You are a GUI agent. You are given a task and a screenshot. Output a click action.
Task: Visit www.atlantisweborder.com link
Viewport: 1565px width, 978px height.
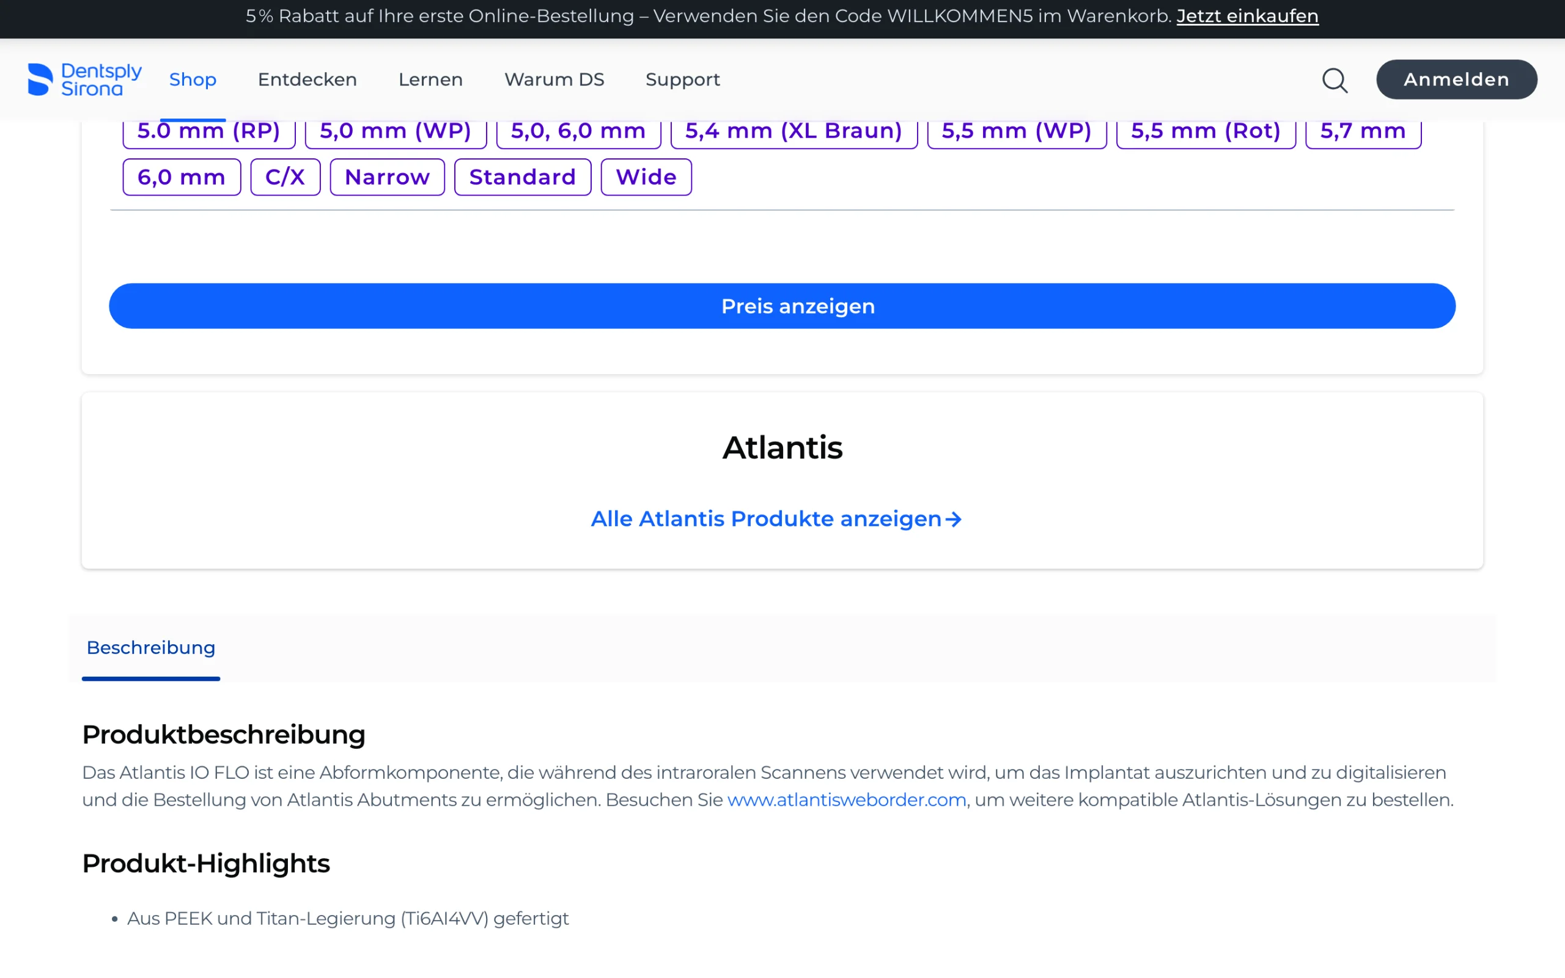847,800
